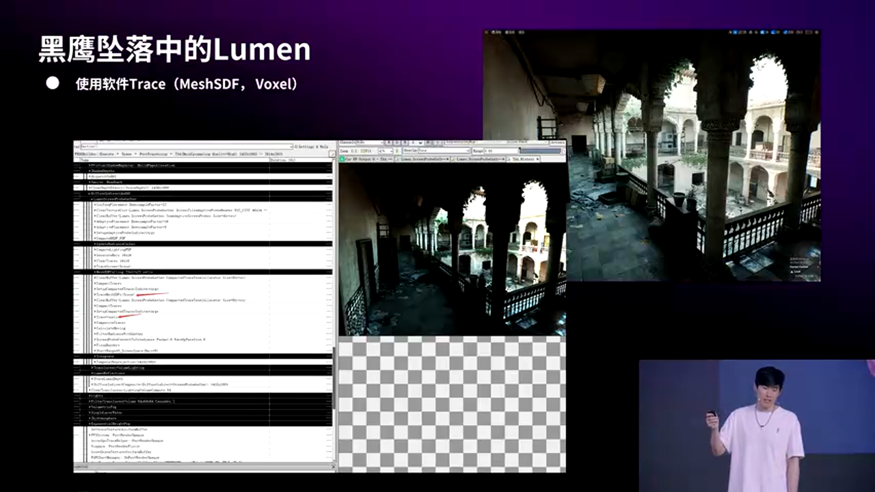Expand the TraceMeshSDFs event node

coord(94,295)
